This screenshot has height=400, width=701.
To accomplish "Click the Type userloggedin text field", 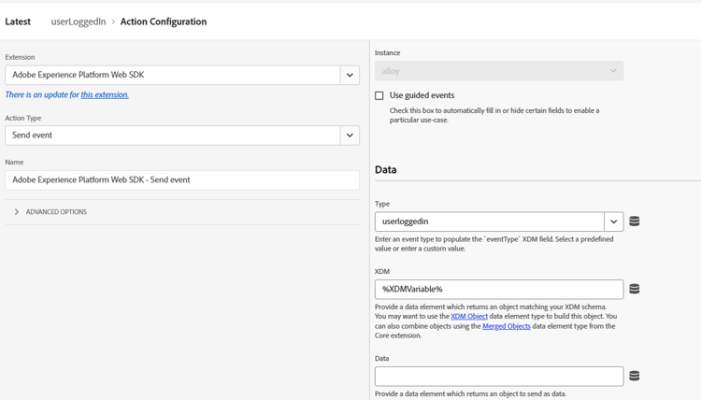I will (489, 221).
